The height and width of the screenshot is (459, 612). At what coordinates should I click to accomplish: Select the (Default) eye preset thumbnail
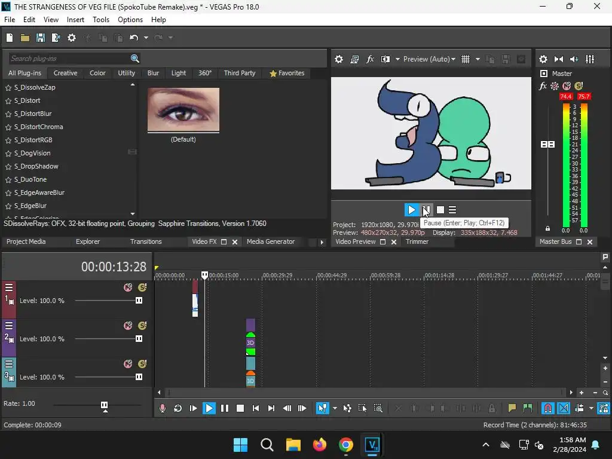(x=183, y=110)
